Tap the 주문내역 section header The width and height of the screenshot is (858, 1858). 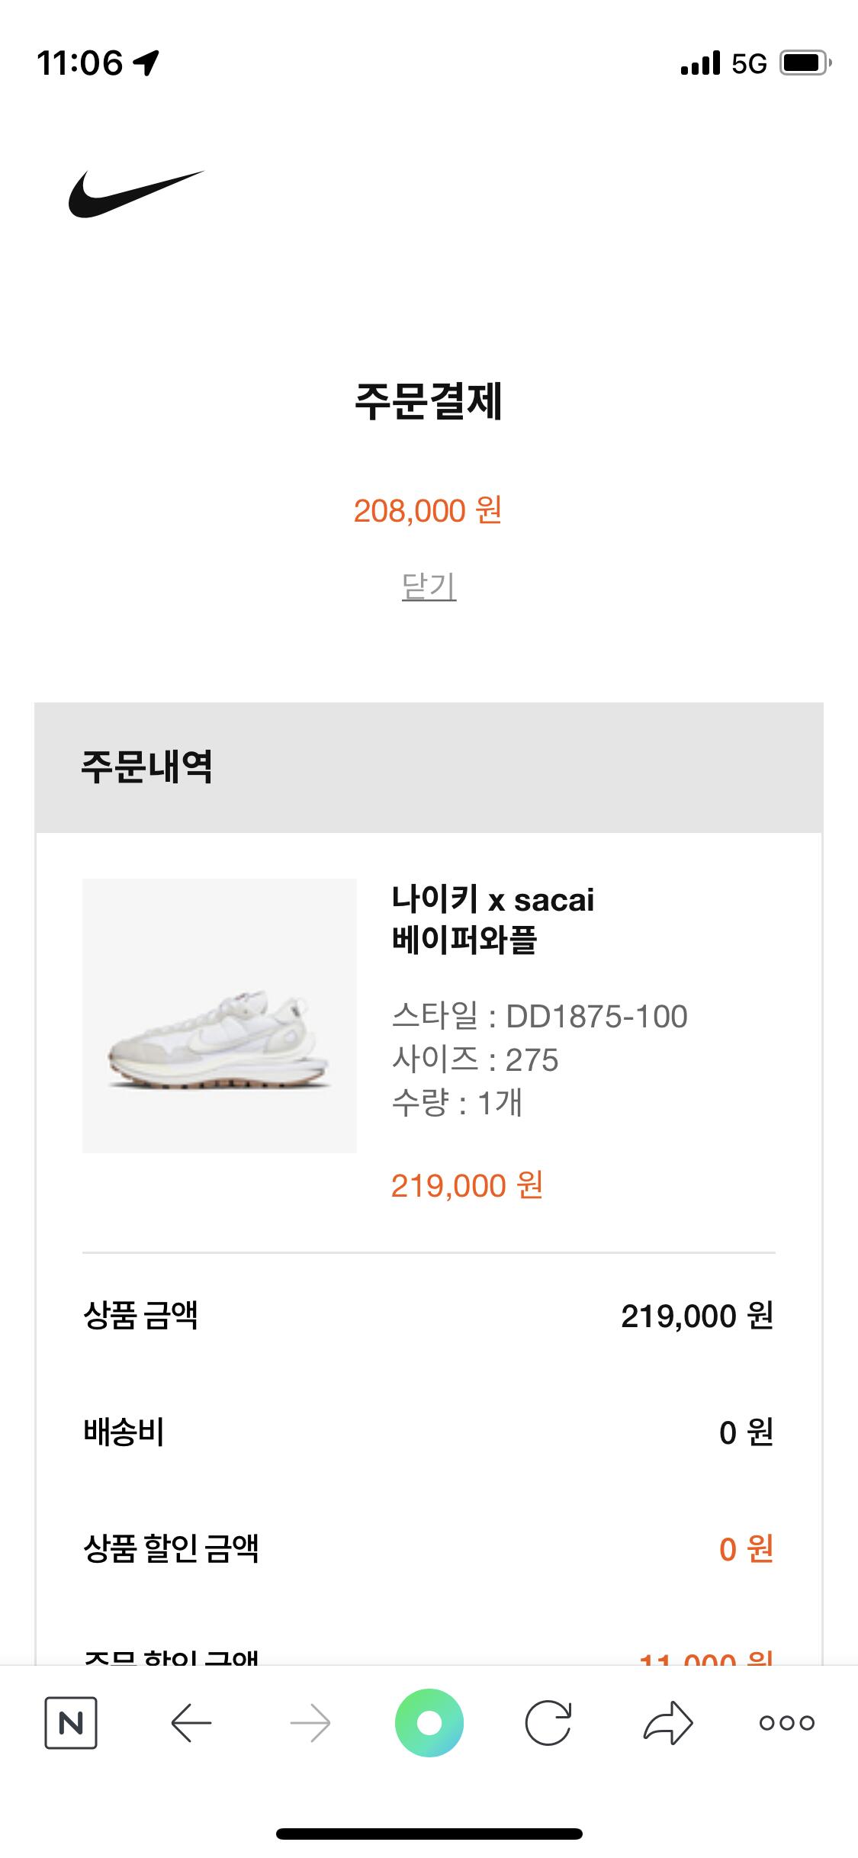click(x=146, y=767)
